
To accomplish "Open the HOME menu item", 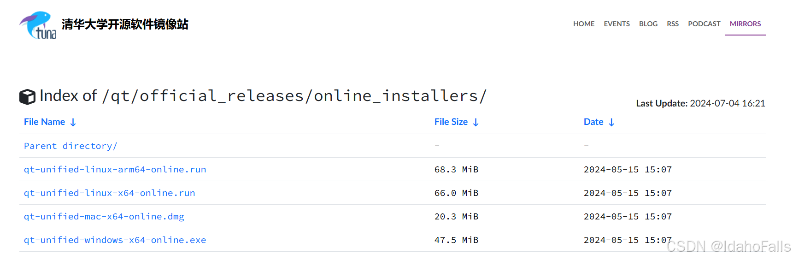I will coord(584,24).
